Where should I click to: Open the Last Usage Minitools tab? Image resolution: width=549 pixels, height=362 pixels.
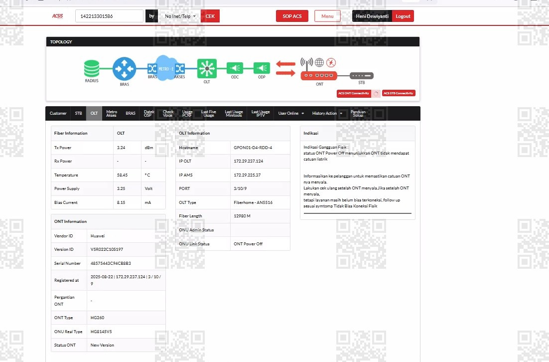[x=234, y=114]
